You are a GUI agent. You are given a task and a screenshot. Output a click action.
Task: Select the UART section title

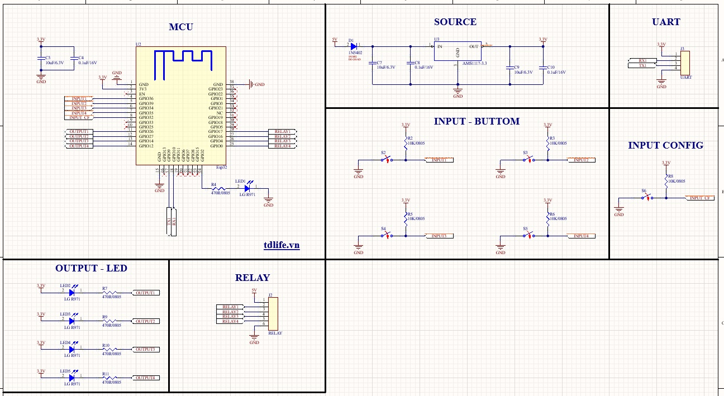(x=666, y=22)
